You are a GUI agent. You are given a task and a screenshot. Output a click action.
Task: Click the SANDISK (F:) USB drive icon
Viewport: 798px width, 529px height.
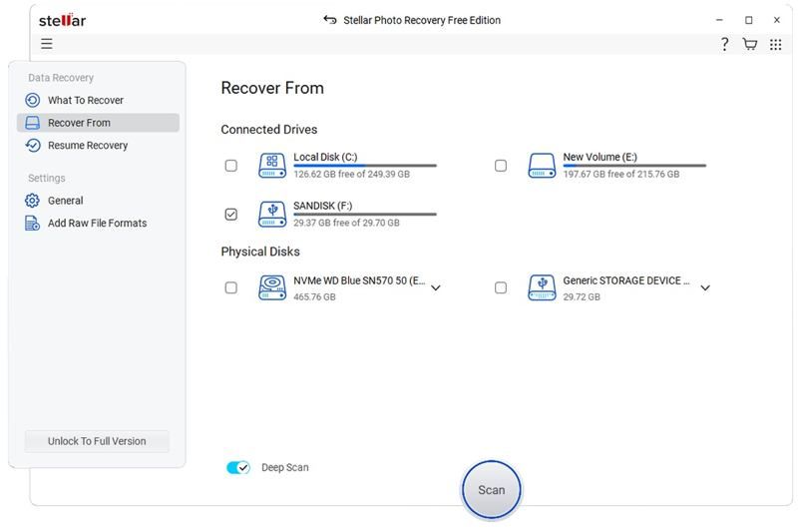click(x=272, y=214)
